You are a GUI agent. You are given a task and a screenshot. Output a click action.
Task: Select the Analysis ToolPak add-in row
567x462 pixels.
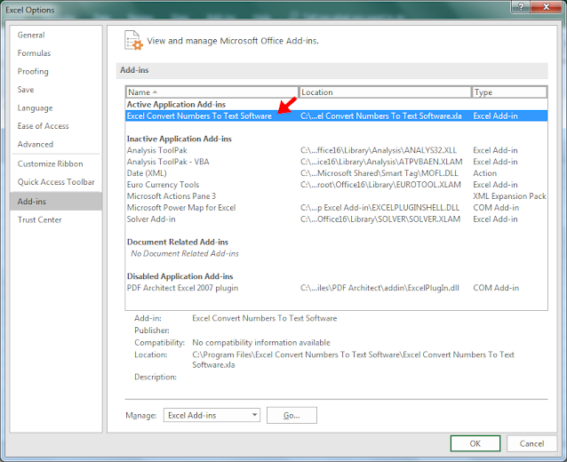[336, 150]
